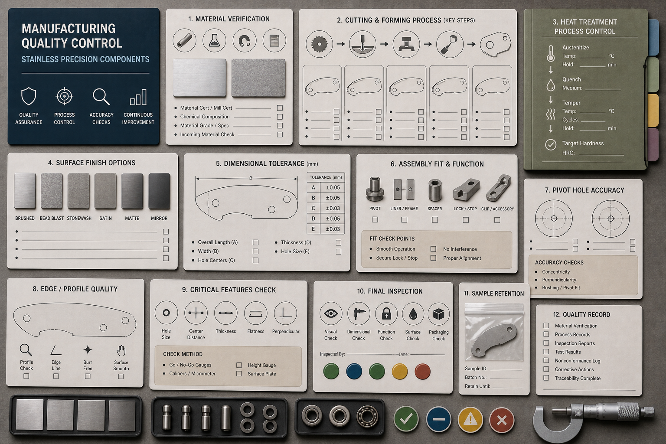The width and height of the screenshot is (666, 444).
Task: Click the Function Check padlock icon
Action: click(386, 314)
